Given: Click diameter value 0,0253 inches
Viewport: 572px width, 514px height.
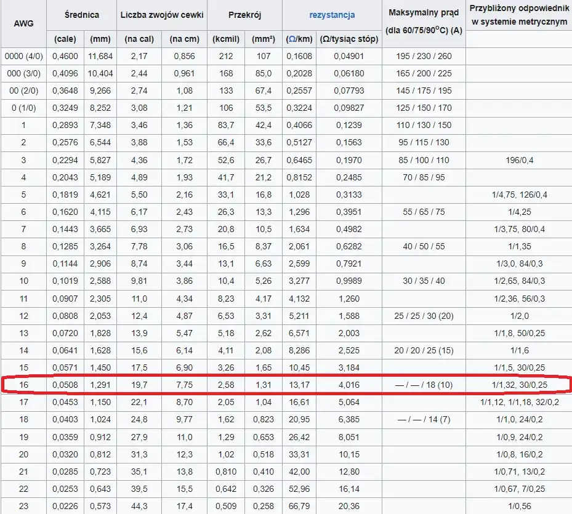Looking at the screenshot, I should click(65, 489).
